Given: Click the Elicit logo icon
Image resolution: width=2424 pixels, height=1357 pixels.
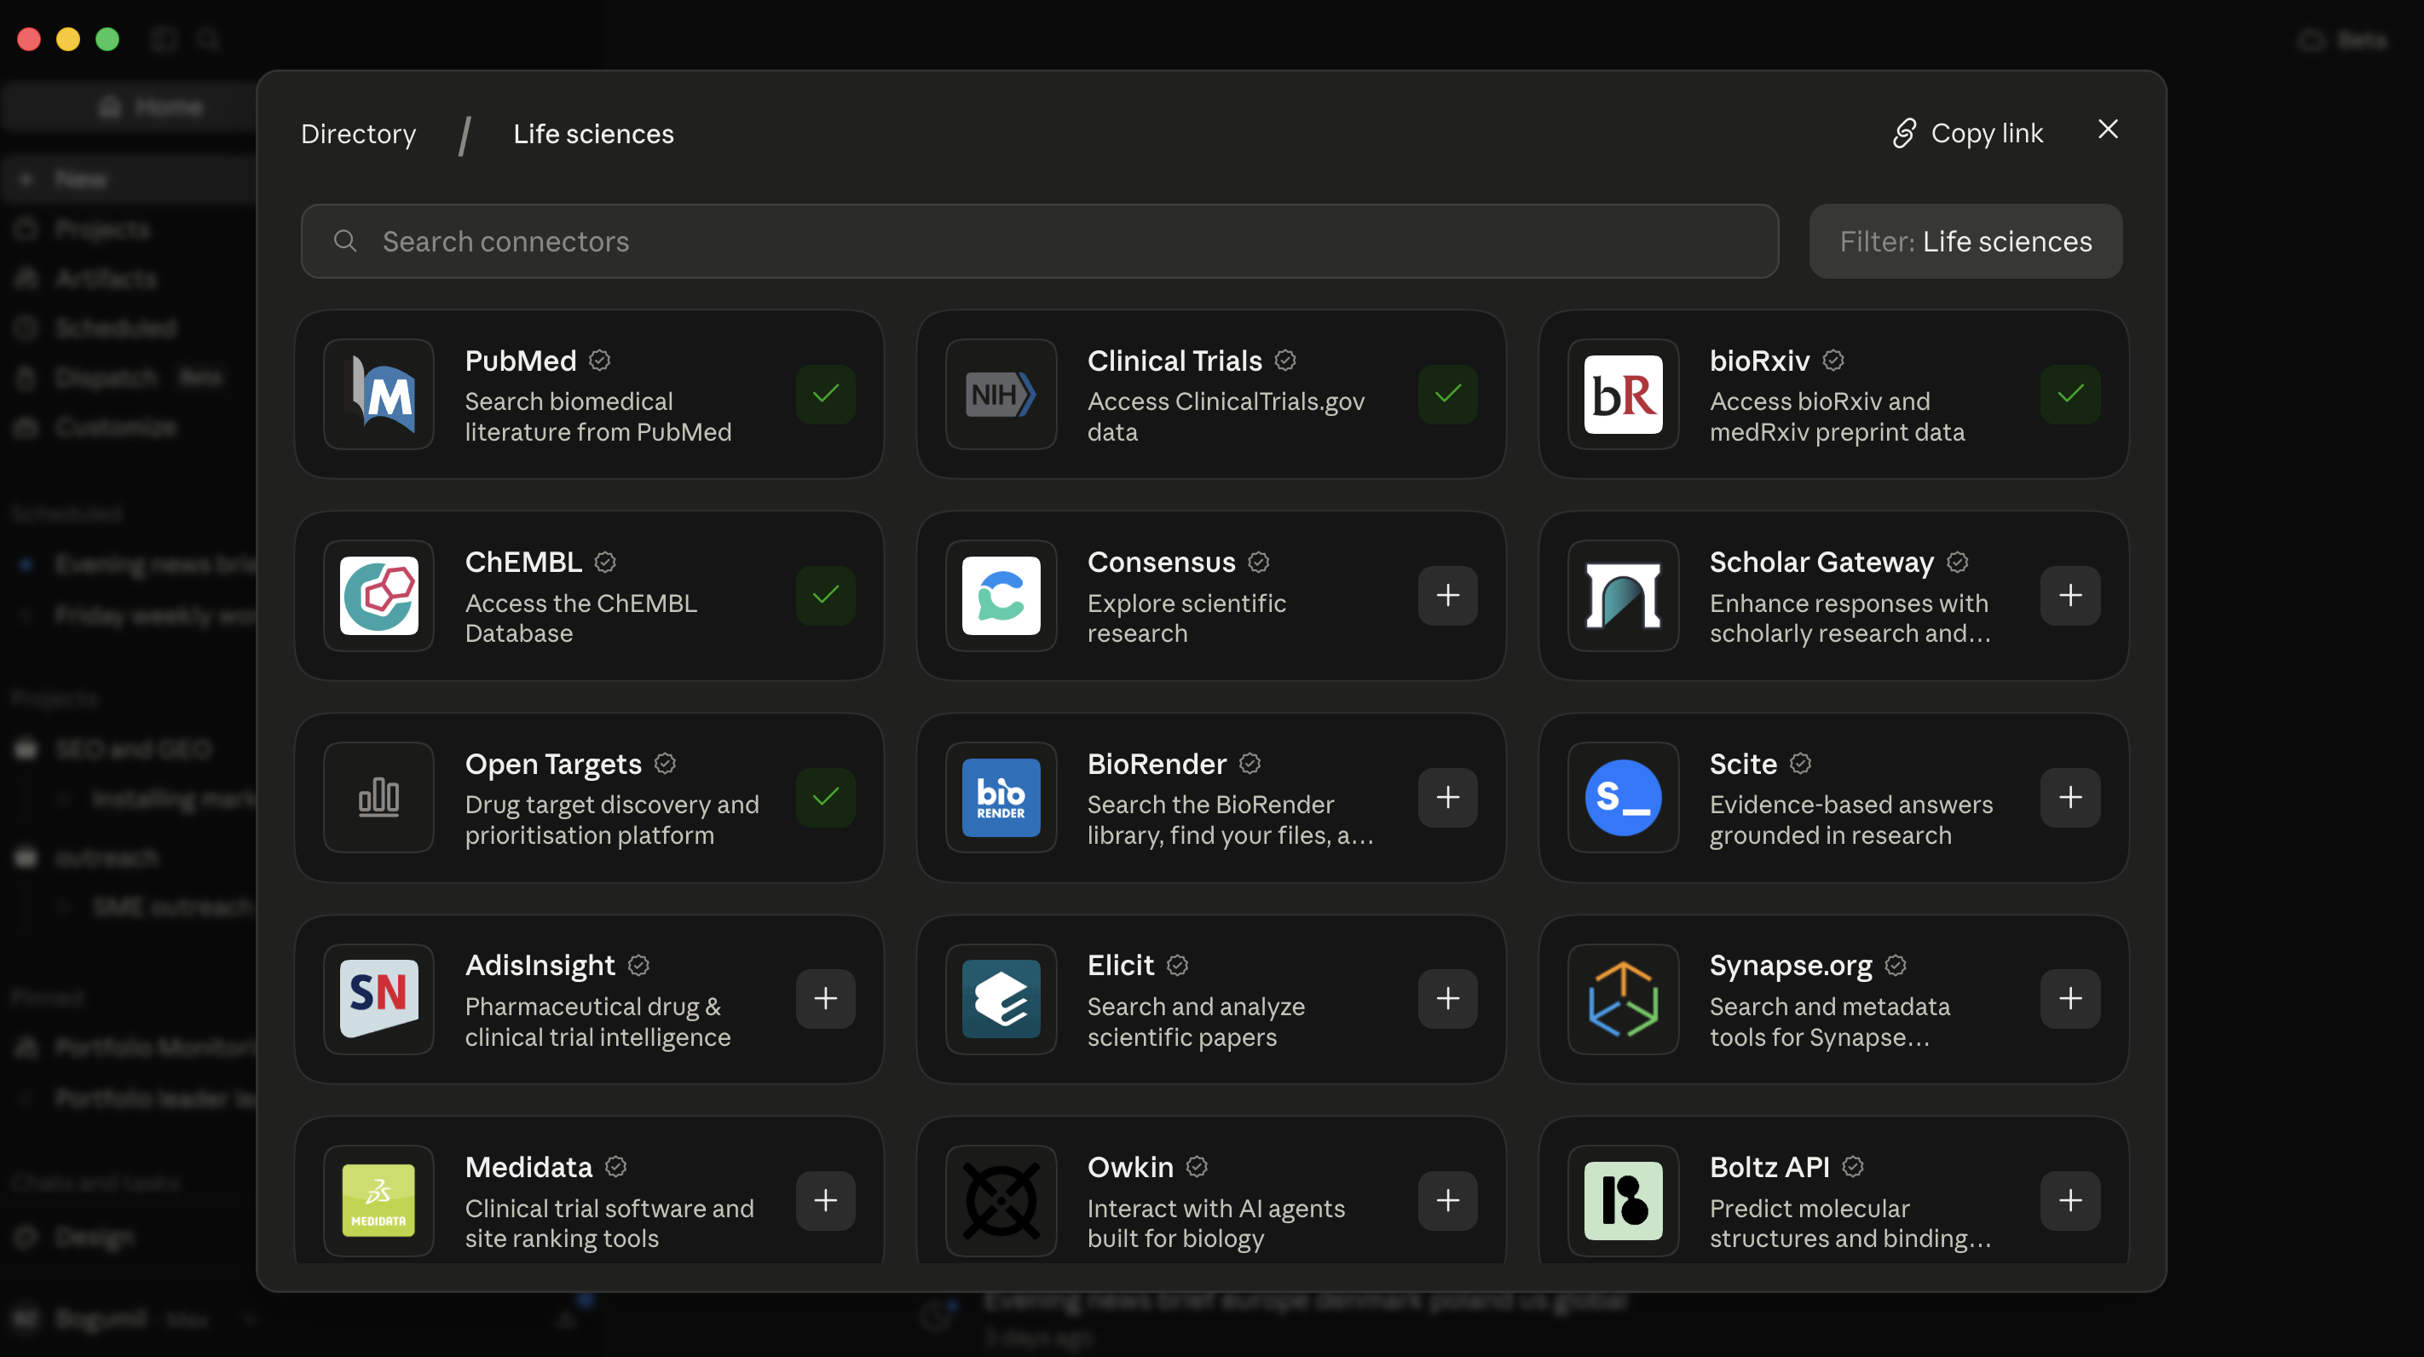Looking at the screenshot, I should tap(1001, 999).
